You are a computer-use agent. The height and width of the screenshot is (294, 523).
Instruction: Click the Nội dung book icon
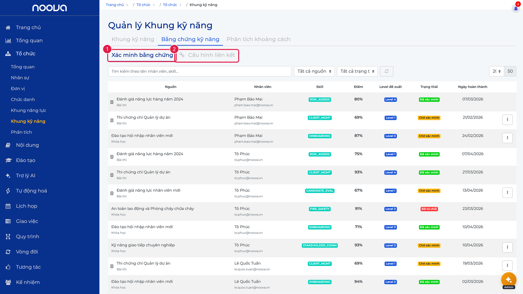point(8,145)
